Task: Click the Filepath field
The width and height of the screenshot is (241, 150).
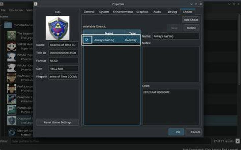Action: click(63, 77)
